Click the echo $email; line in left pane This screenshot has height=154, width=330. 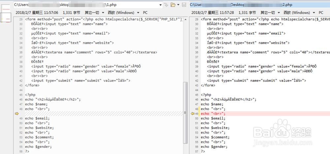click(38, 118)
